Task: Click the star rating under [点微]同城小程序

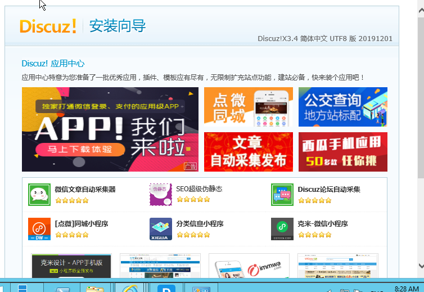Action: point(72,235)
